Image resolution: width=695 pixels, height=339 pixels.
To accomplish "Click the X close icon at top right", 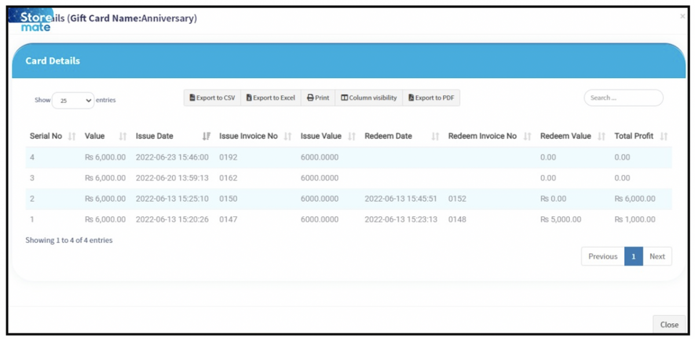I will [682, 17].
